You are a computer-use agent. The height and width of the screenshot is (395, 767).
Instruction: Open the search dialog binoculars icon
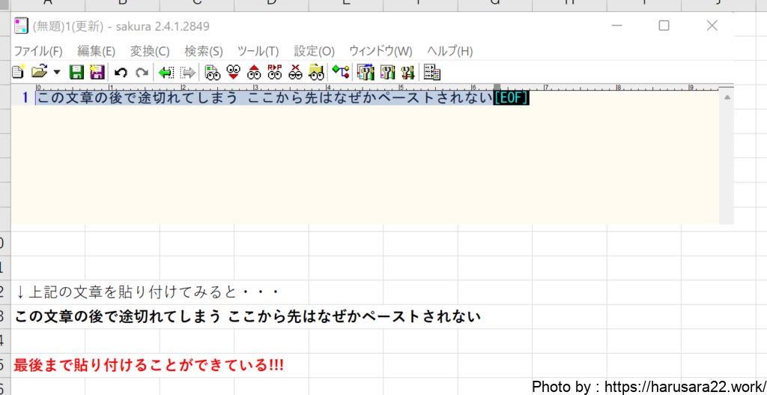(x=212, y=72)
